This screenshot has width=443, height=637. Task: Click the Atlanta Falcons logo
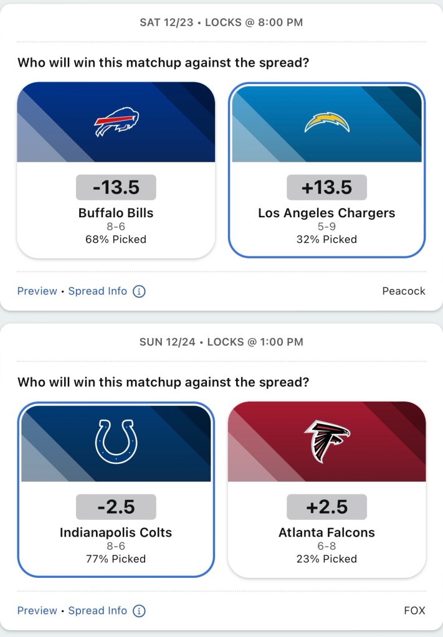(x=327, y=441)
